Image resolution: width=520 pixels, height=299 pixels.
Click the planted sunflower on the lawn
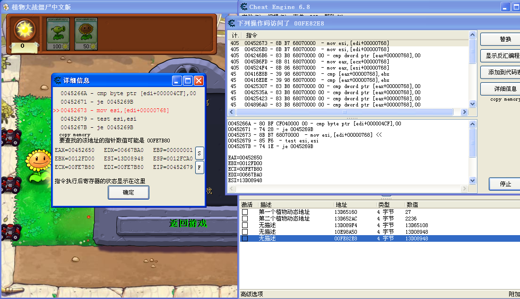[38, 165]
